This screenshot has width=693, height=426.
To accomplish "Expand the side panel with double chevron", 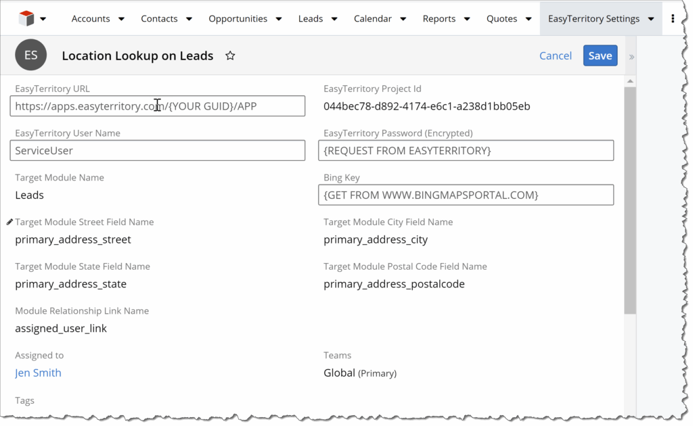I will [631, 57].
